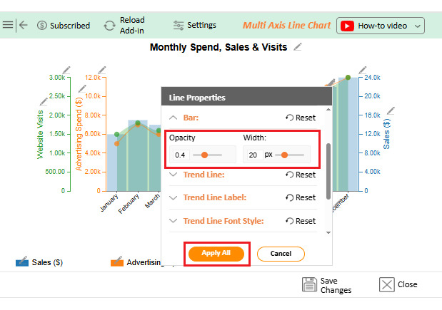The width and height of the screenshot is (442, 310).
Task: Expand the Trend Line Label section
Action: pos(174,197)
